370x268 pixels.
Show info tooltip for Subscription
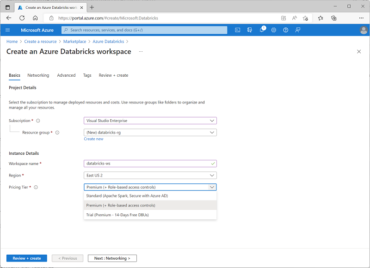pos(38,121)
